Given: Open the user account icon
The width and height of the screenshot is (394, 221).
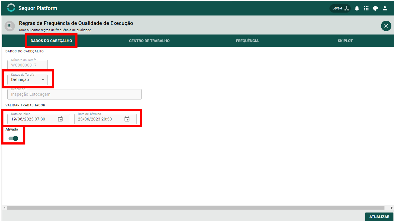Looking at the screenshot, I should (385, 8).
